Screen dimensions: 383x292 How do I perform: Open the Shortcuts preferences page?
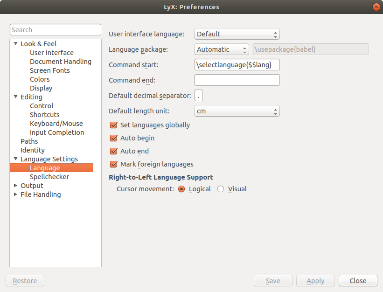(x=45, y=115)
